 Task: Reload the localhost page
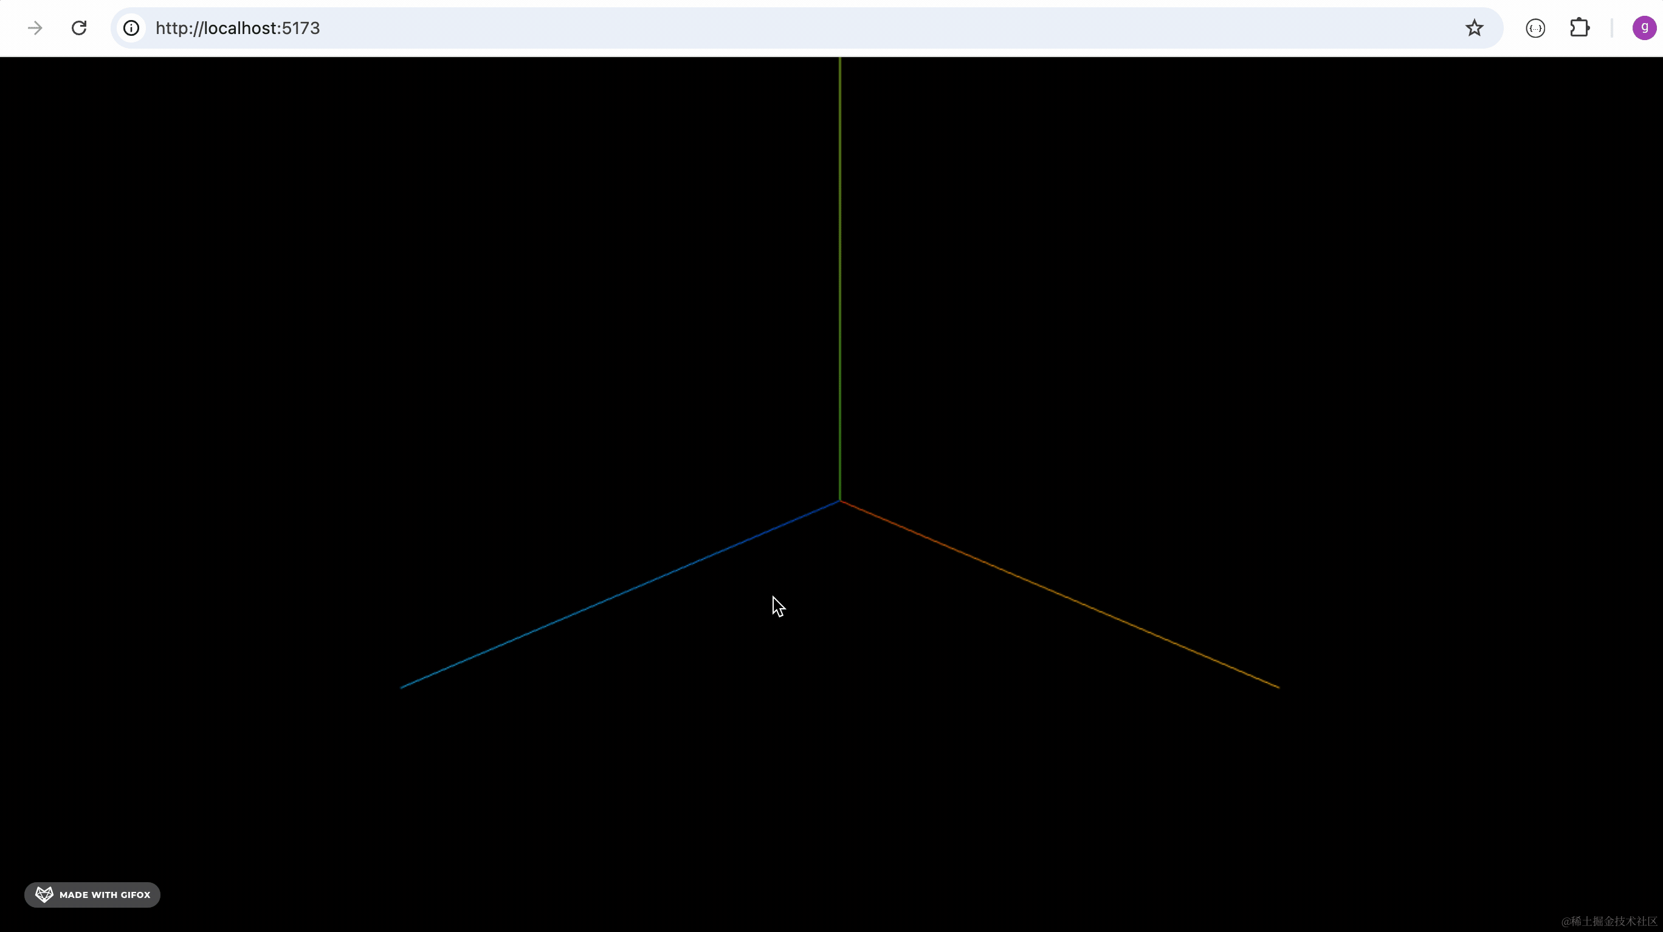point(79,28)
